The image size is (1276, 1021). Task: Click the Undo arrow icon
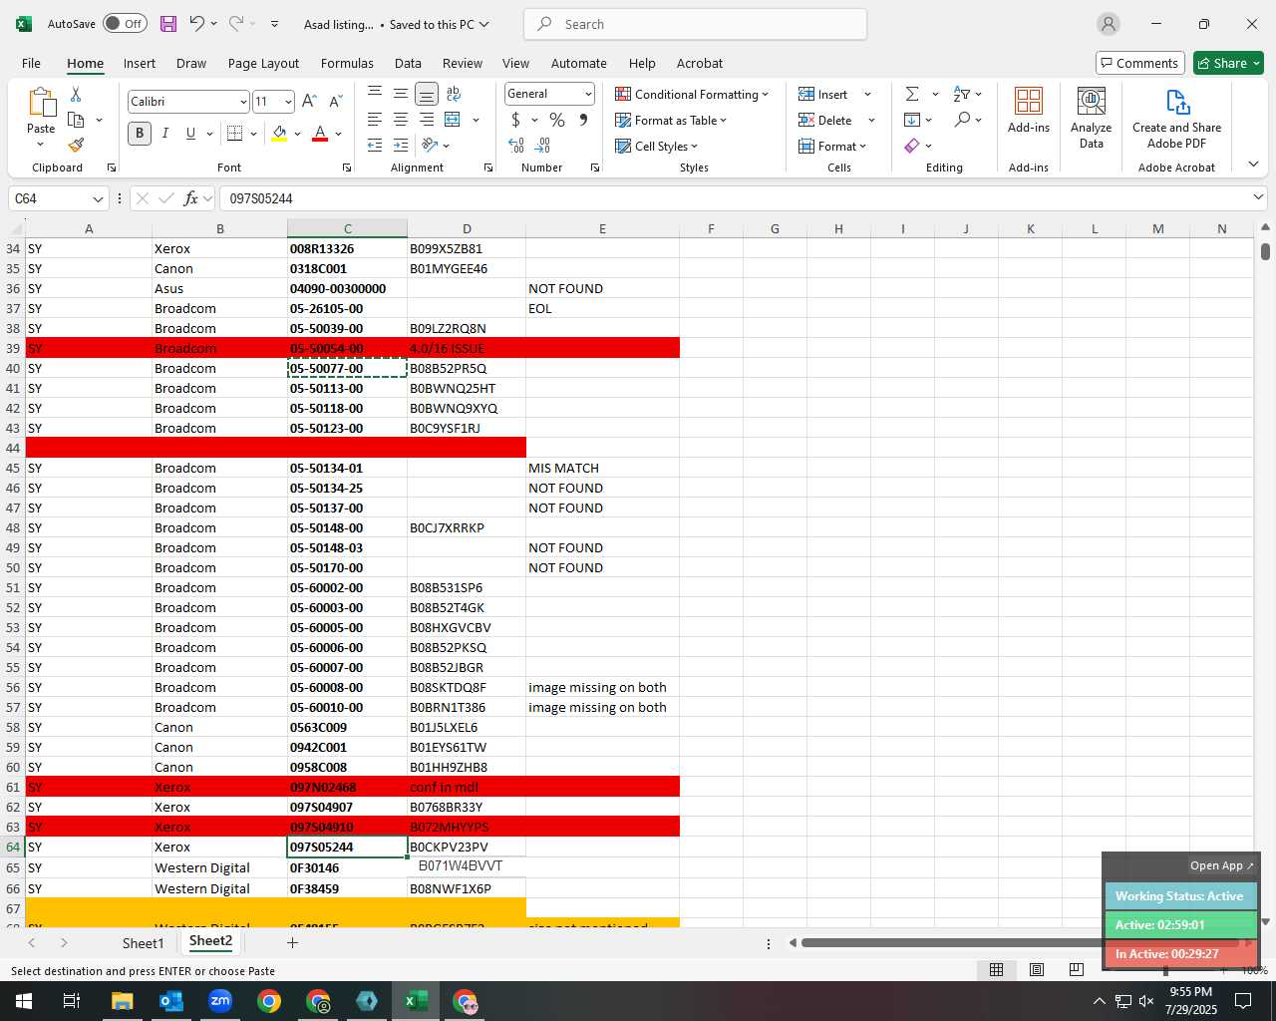[x=197, y=24]
